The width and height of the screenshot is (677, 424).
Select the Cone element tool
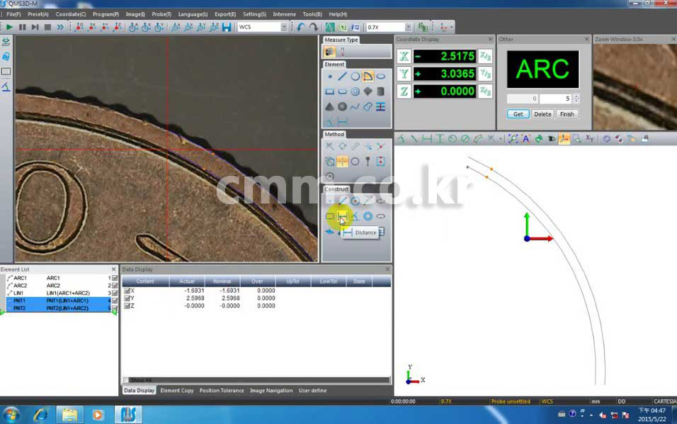(x=330, y=106)
